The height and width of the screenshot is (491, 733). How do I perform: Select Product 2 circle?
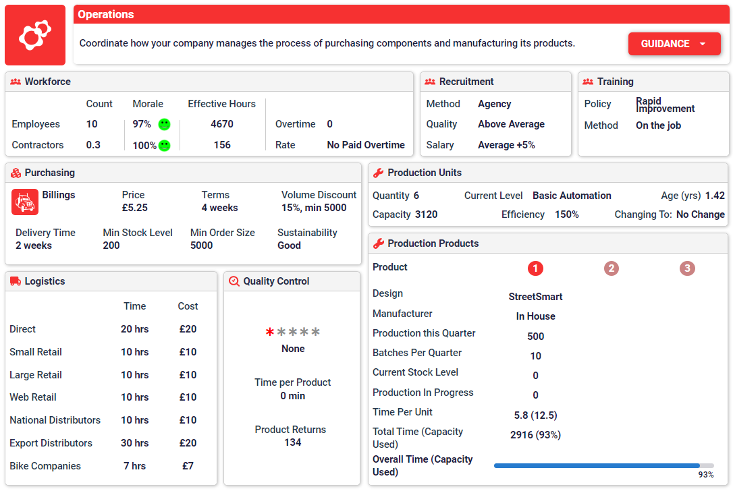point(611,268)
